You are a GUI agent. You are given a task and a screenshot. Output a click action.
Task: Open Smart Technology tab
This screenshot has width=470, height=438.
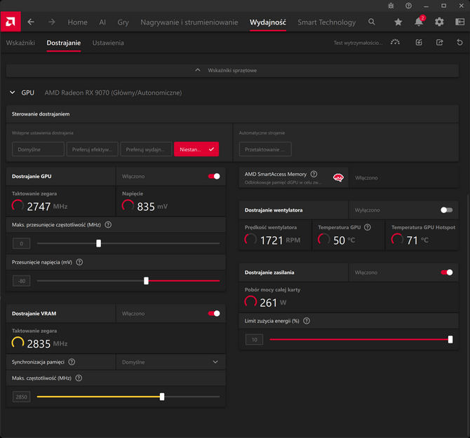click(x=326, y=22)
